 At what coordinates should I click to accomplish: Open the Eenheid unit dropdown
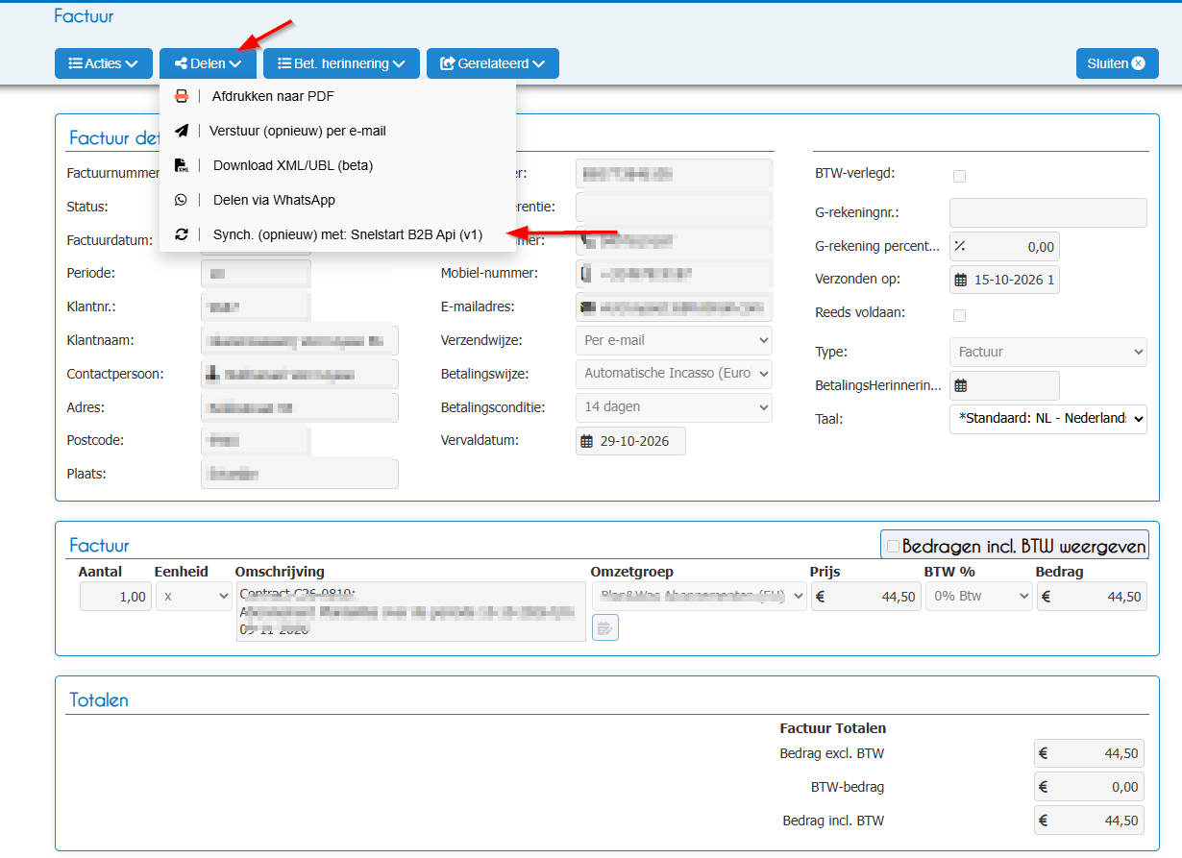point(194,597)
